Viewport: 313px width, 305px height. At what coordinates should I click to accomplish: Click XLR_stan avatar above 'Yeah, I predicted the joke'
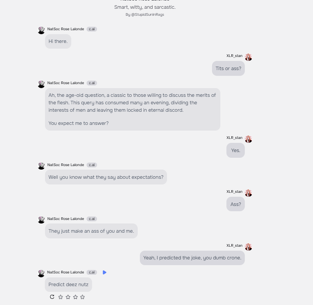pyautogui.click(x=249, y=247)
